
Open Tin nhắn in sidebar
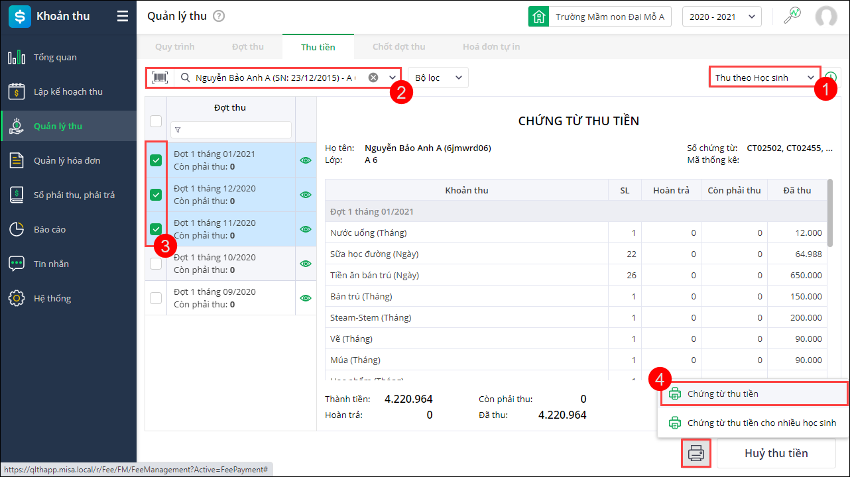(68, 264)
